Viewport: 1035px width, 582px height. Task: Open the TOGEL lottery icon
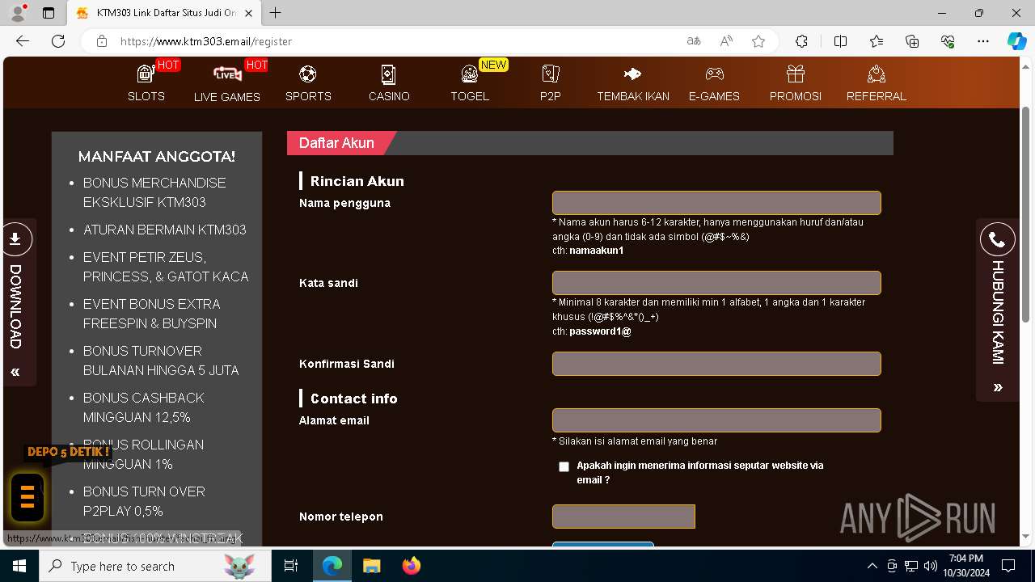point(469,74)
